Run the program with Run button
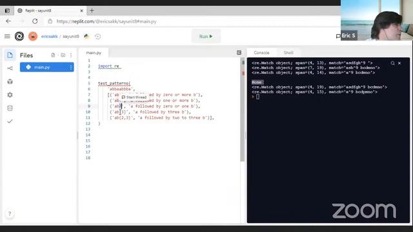The image size is (413, 232). 206,36
